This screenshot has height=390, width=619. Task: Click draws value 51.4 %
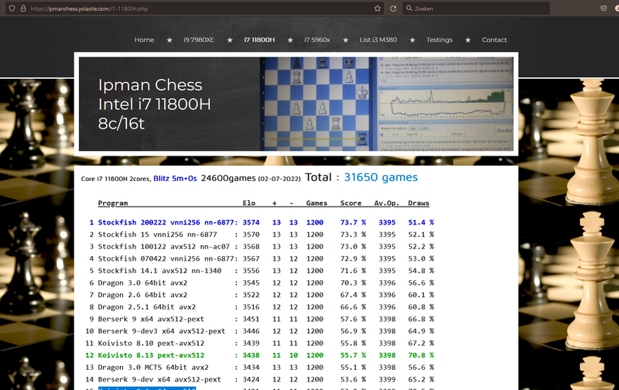pyautogui.click(x=421, y=222)
